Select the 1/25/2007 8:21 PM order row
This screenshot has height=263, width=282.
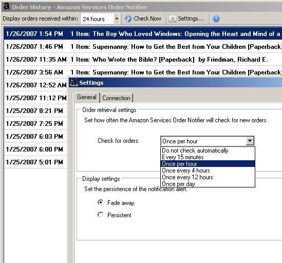tap(35, 110)
